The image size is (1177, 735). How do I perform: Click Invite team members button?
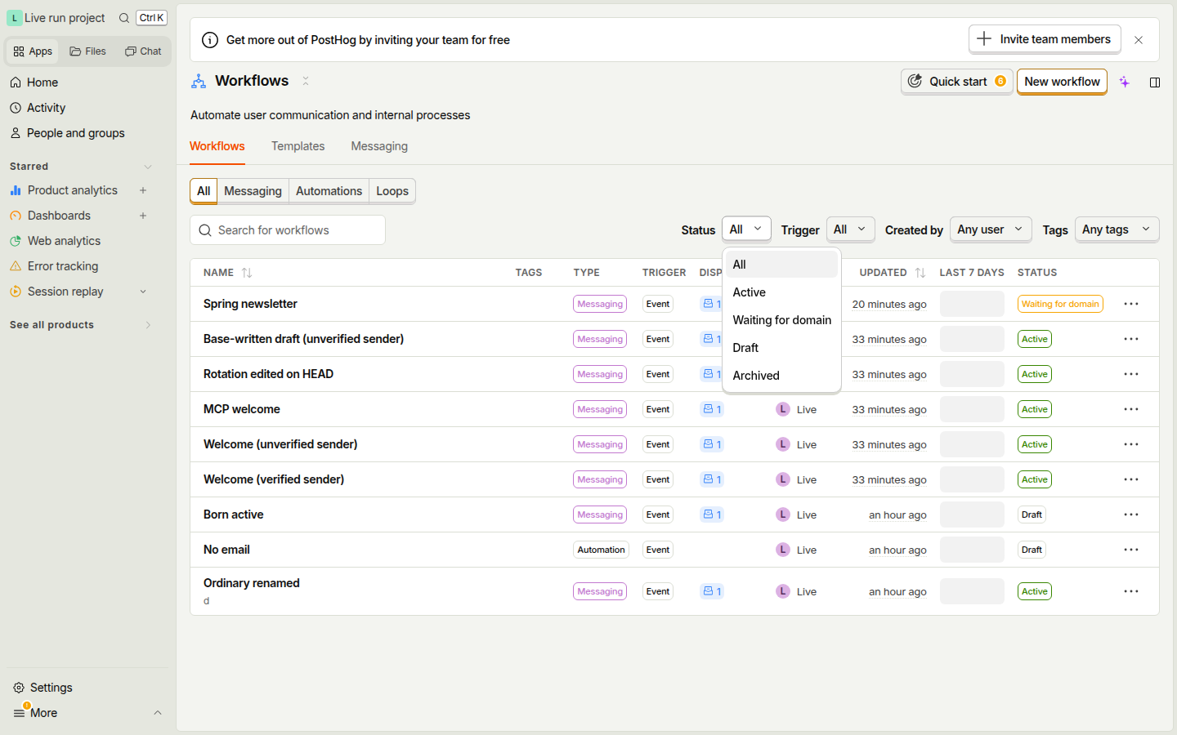point(1044,39)
